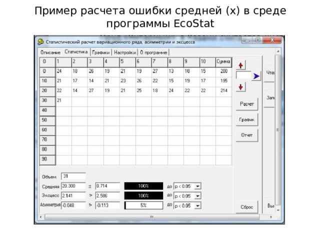Open the Графики tab
Image resolution: width=320 pixels, height=240 pixels.
pos(101,52)
